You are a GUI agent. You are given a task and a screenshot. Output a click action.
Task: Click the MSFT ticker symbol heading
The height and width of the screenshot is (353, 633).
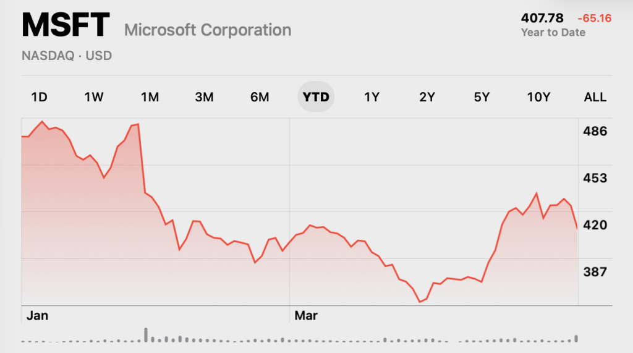pos(66,25)
